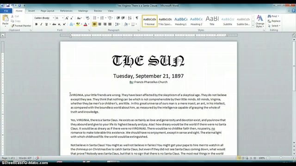Apply strikethrough formatting
This screenshot has height=166, width=296.
[x=54, y=24]
